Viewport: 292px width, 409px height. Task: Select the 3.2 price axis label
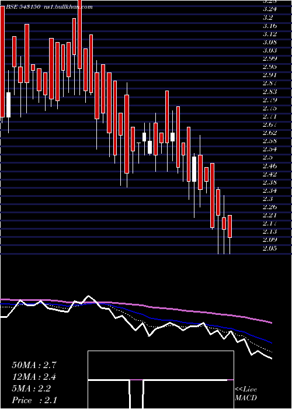(268, 18)
